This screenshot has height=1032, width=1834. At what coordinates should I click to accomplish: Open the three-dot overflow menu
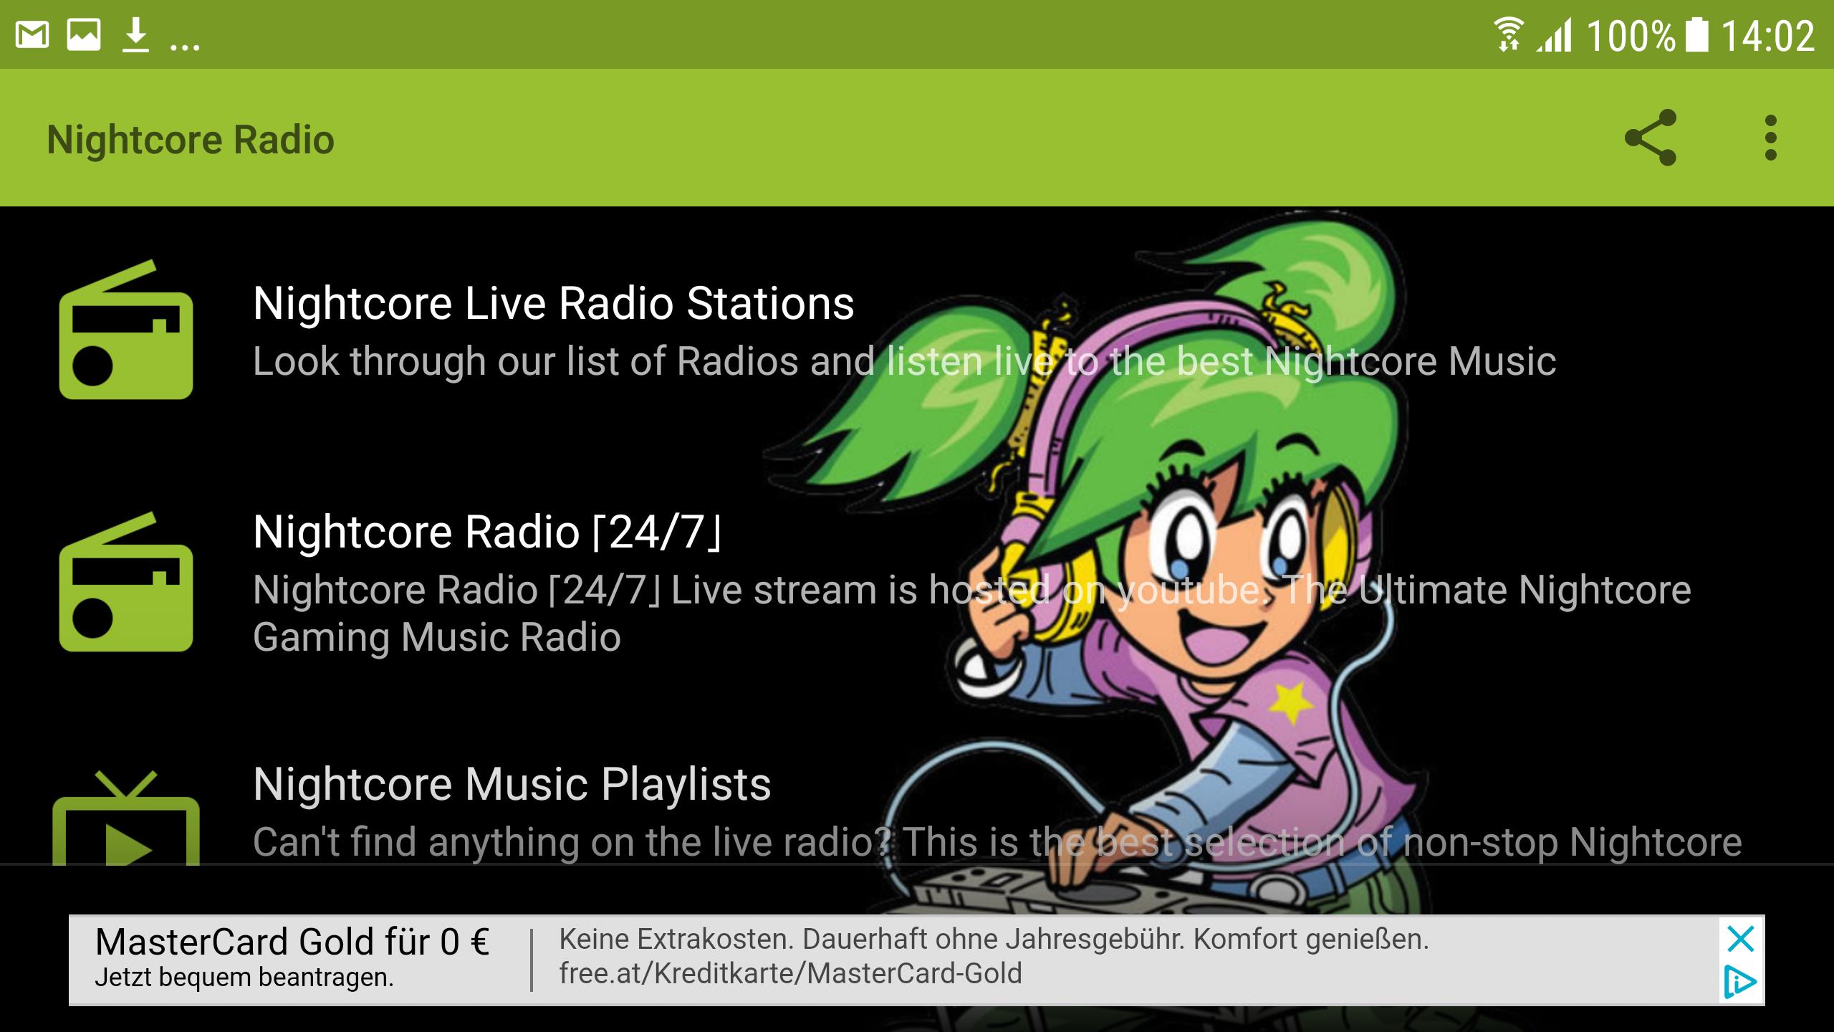coord(1770,138)
